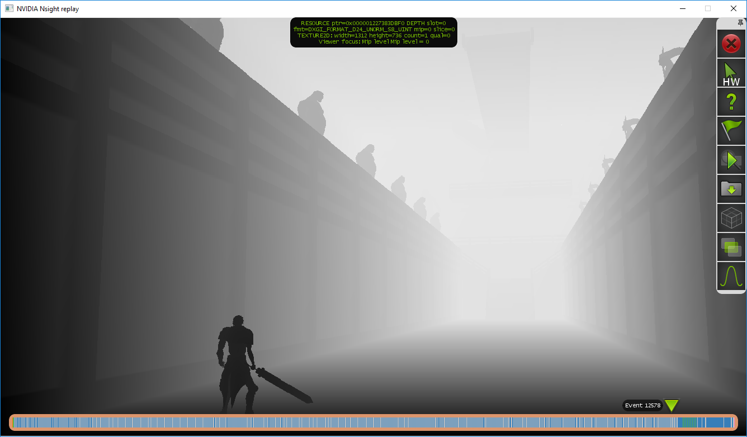The image size is (747, 437).
Task: Click the folder with down arrow icon
Action: [x=731, y=189]
